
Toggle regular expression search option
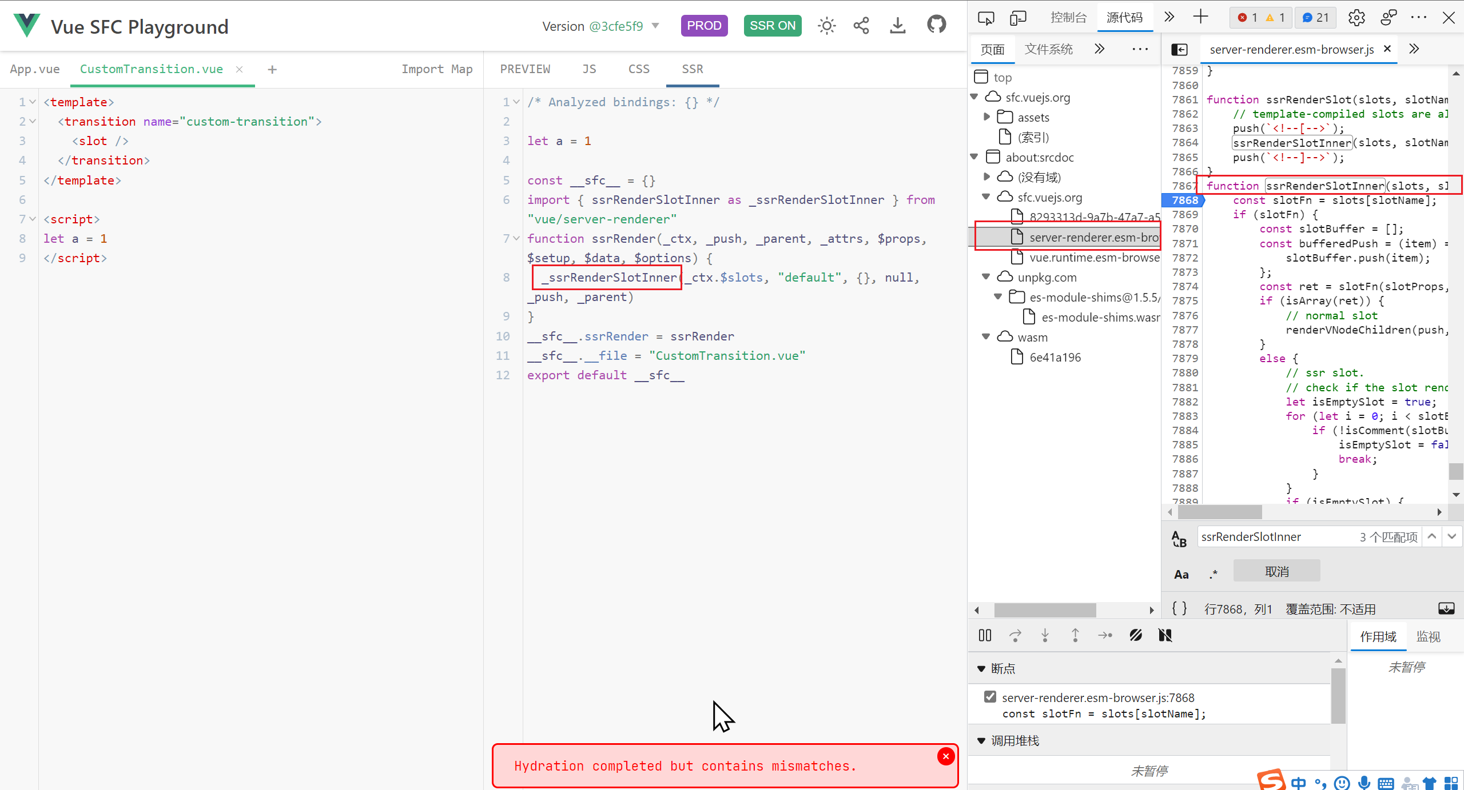1214,574
